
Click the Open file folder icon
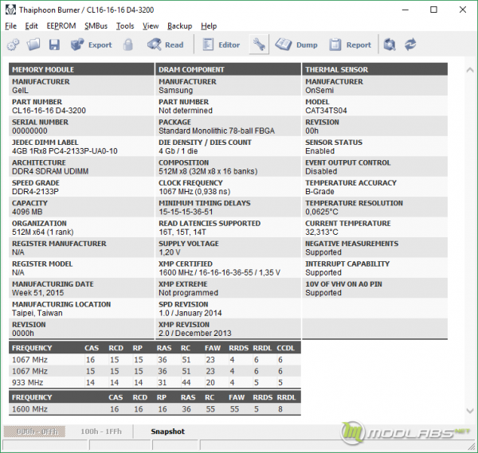[33, 45]
